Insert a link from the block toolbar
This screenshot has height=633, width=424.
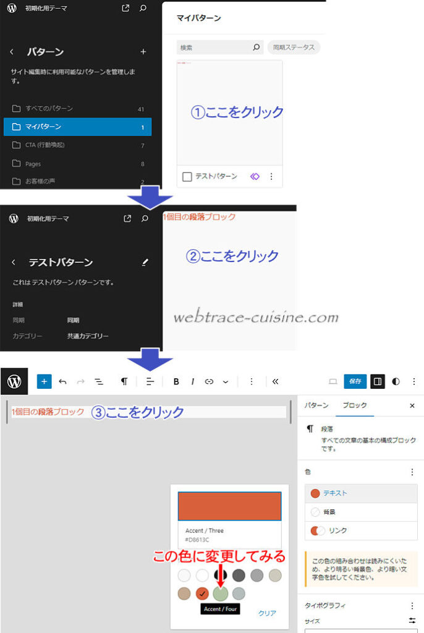tap(209, 381)
